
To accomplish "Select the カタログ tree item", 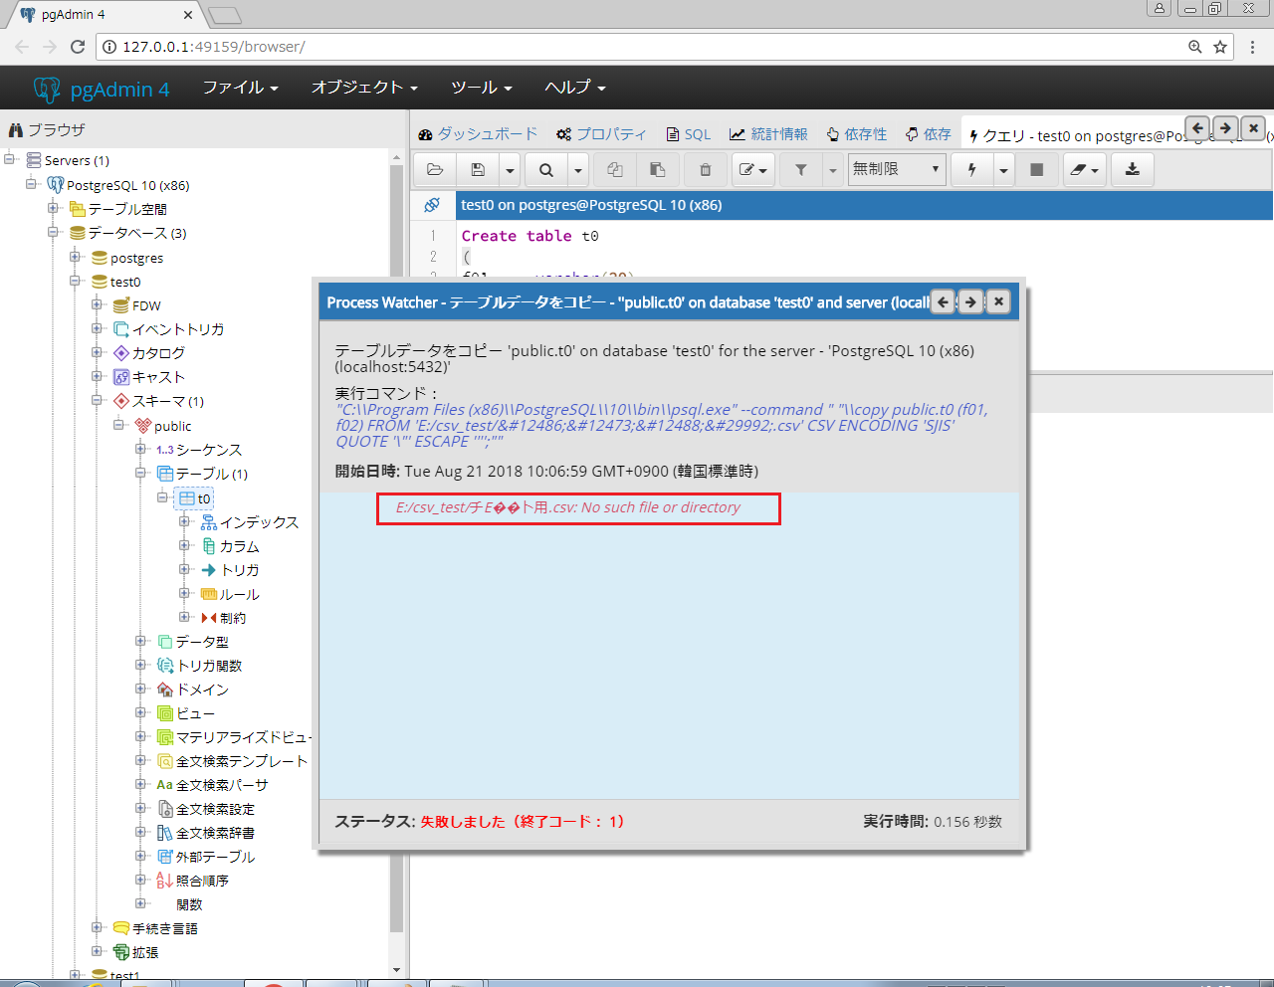I will (158, 353).
